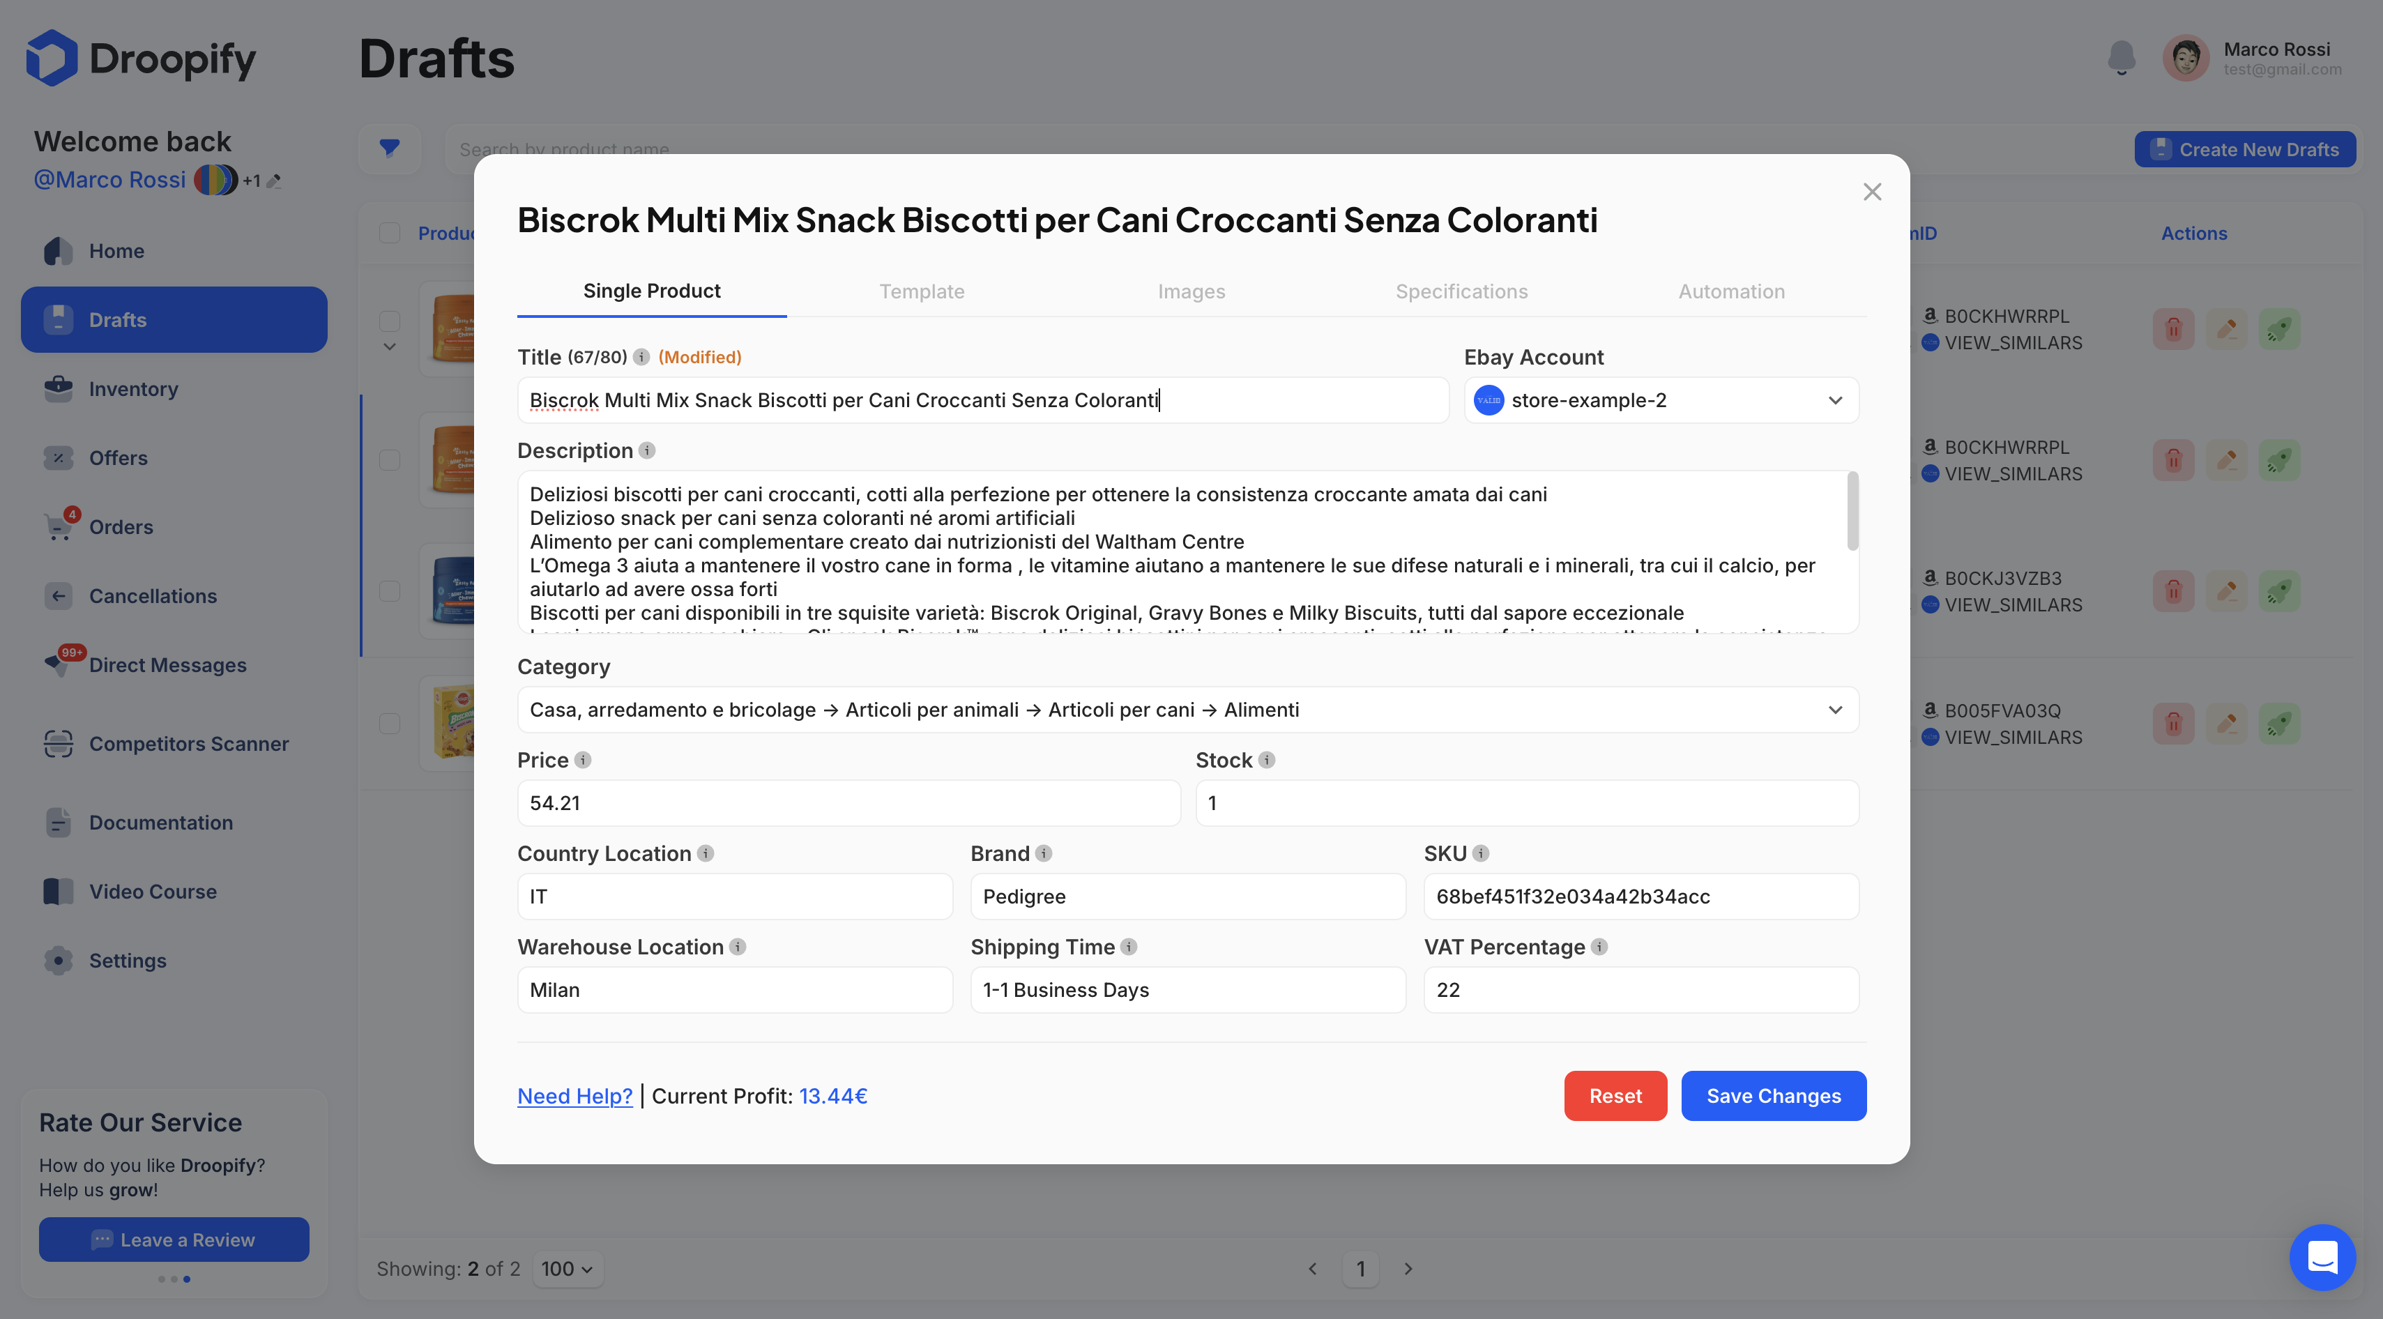Launch the B005FVA03Q draft rocket icon
This screenshot has width=2383, height=1319.
click(2279, 724)
